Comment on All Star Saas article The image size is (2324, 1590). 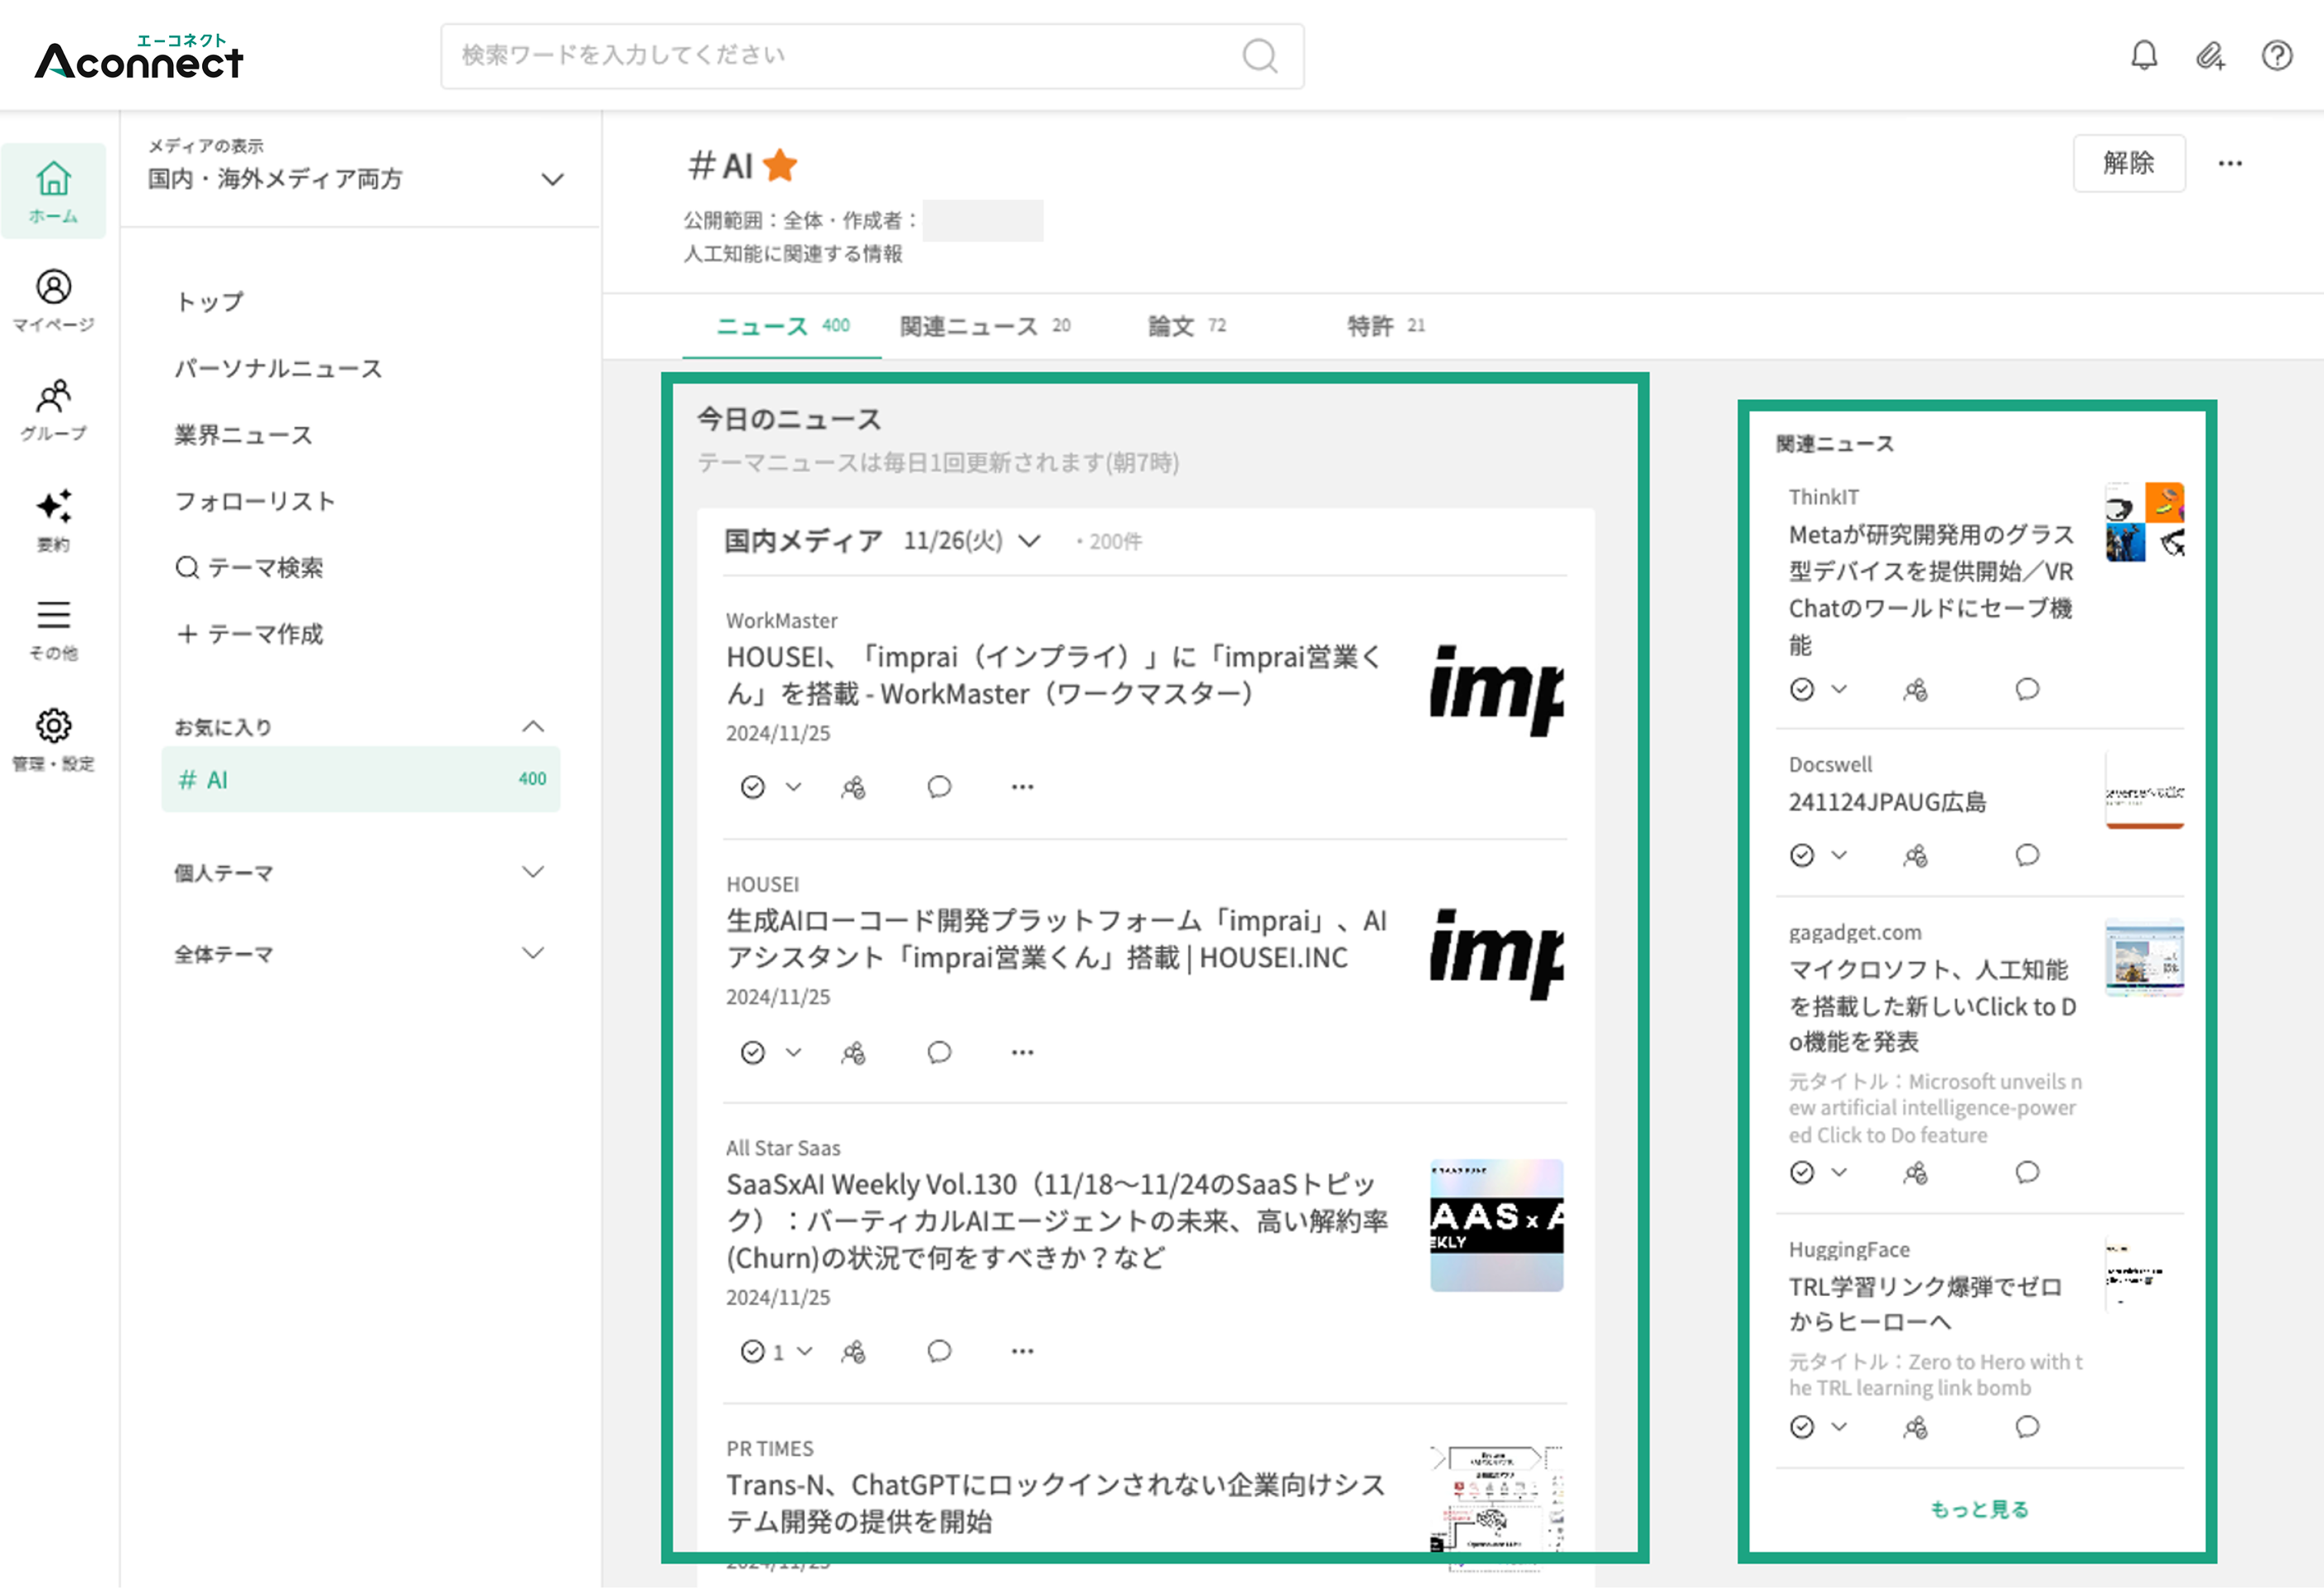939,1351
